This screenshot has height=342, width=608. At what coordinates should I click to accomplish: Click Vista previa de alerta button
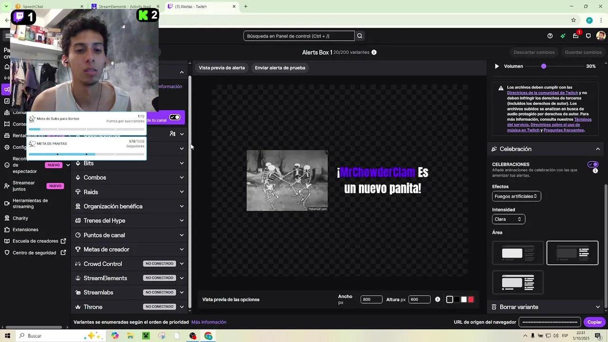pos(222,68)
